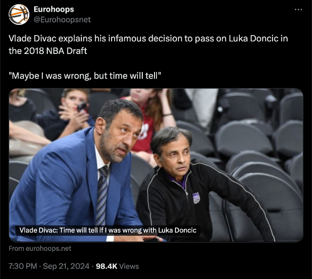Open the Eurohoops profile avatar

tap(19, 15)
